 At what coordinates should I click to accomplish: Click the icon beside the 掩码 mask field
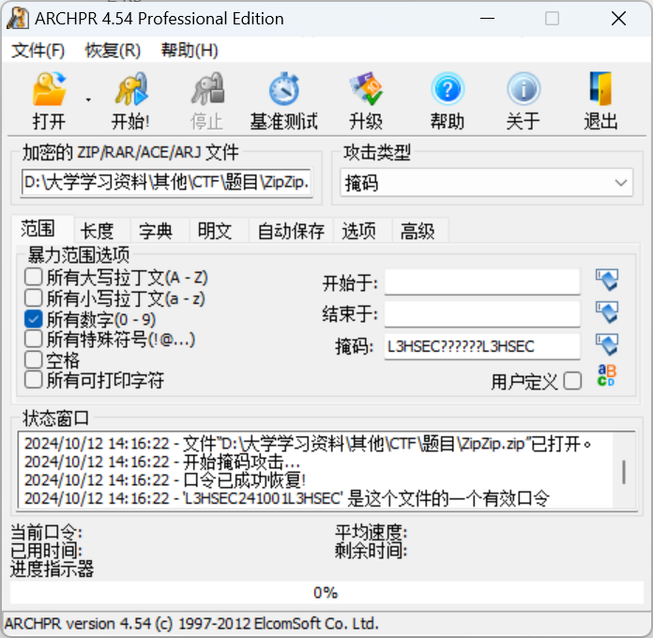tap(607, 345)
